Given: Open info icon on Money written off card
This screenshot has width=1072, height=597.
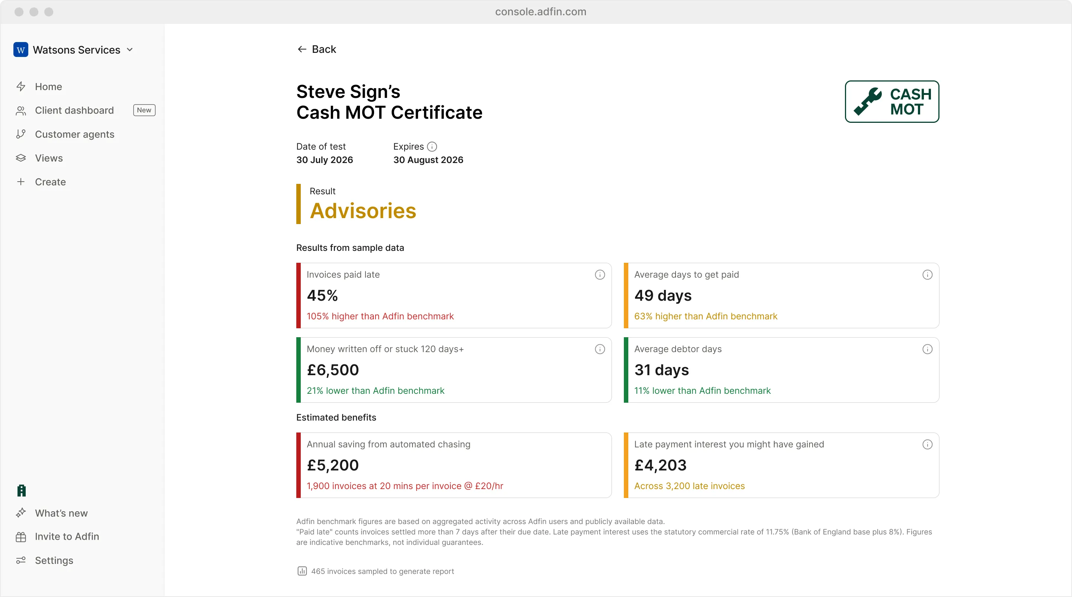Looking at the screenshot, I should click(x=600, y=349).
